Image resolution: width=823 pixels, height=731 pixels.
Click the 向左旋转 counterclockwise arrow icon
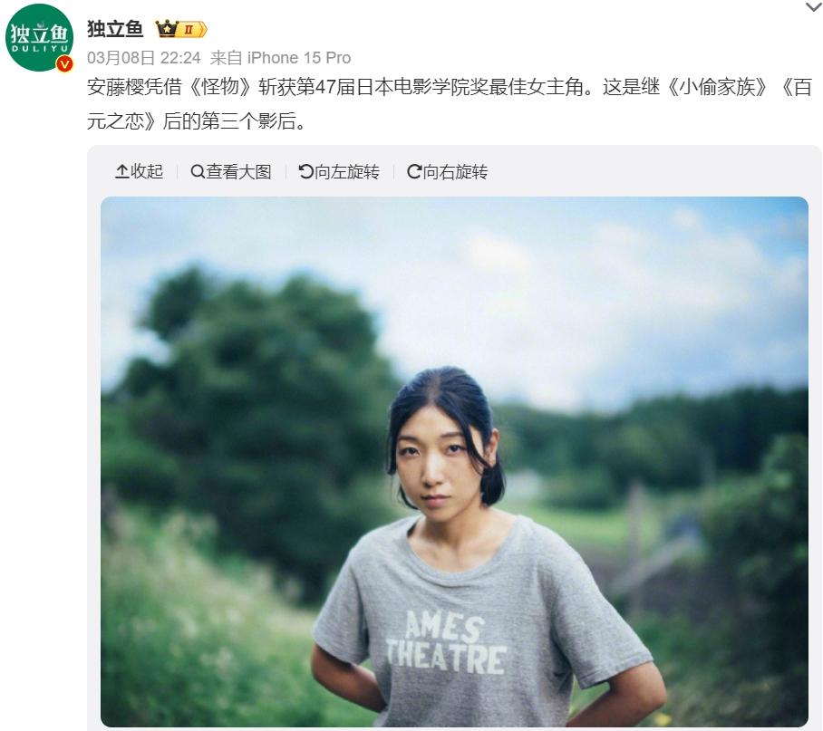tap(305, 171)
